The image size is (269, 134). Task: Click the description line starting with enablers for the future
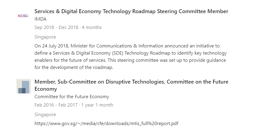(x=130, y=60)
